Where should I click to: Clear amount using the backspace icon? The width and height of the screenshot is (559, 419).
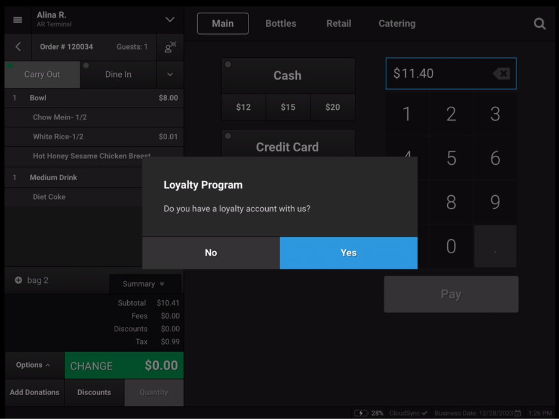[x=500, y=73]
